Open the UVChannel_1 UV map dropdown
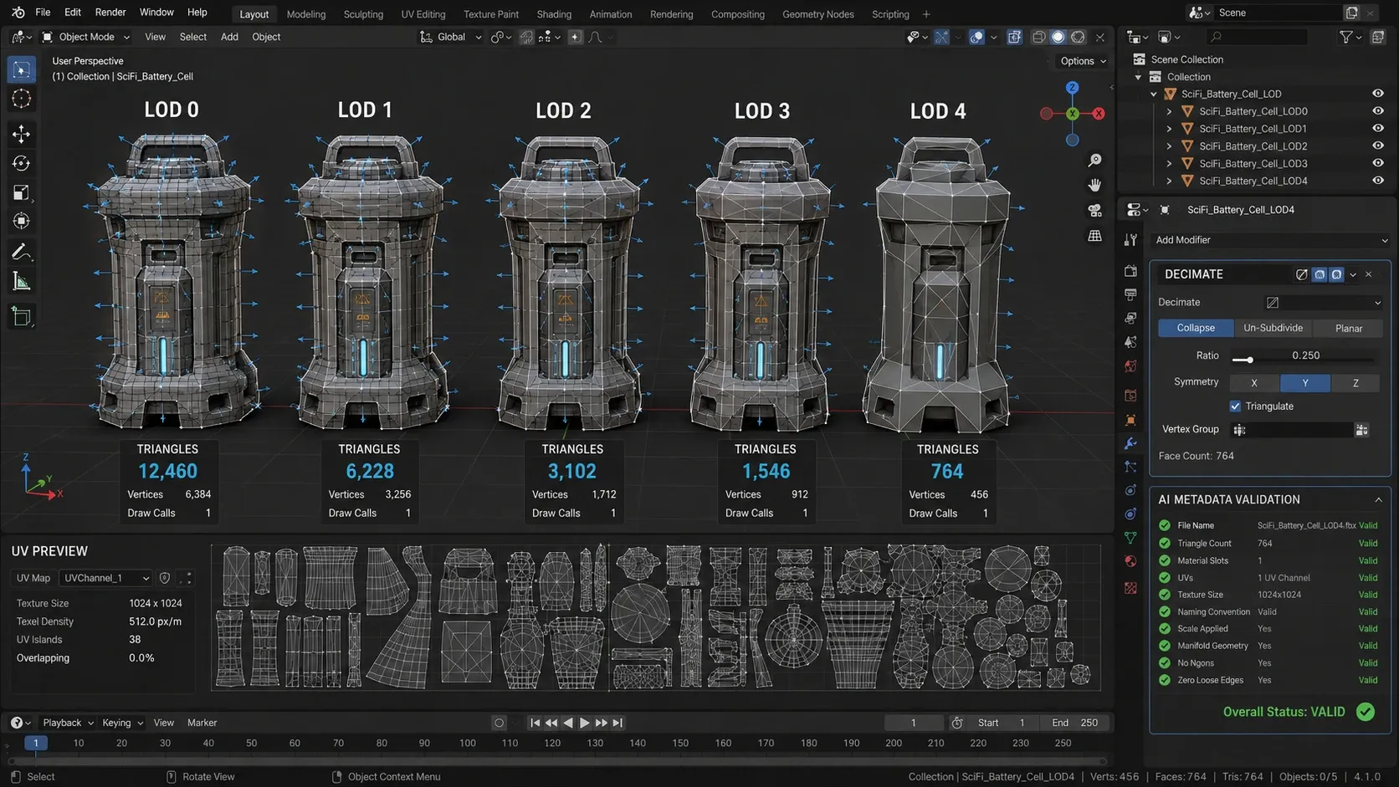Image resolution: width=1399 pixels, height=787 pixels. [x=105, y=578]
